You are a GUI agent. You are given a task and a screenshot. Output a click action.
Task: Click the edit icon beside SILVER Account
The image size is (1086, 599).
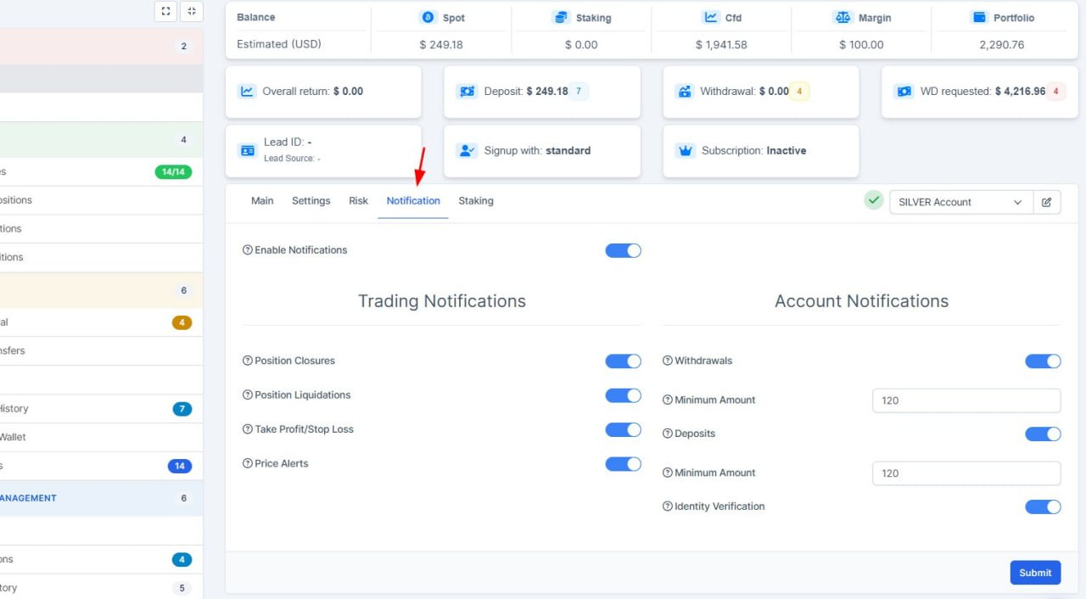click(1047, 202)
